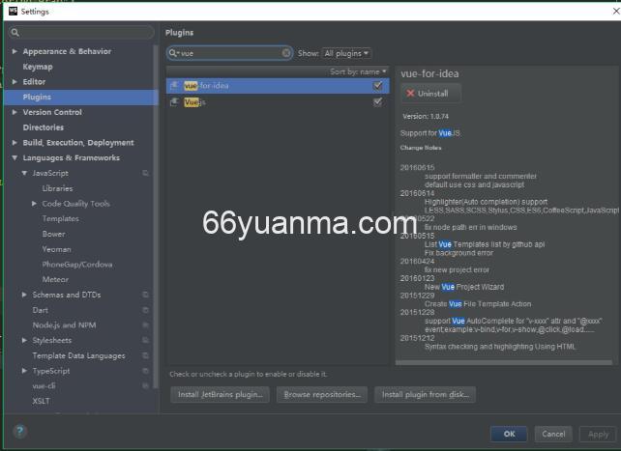The image size is (621, 451).
Task: Click Install JetBrains plugin button
Action: click(x=221, y=394)
